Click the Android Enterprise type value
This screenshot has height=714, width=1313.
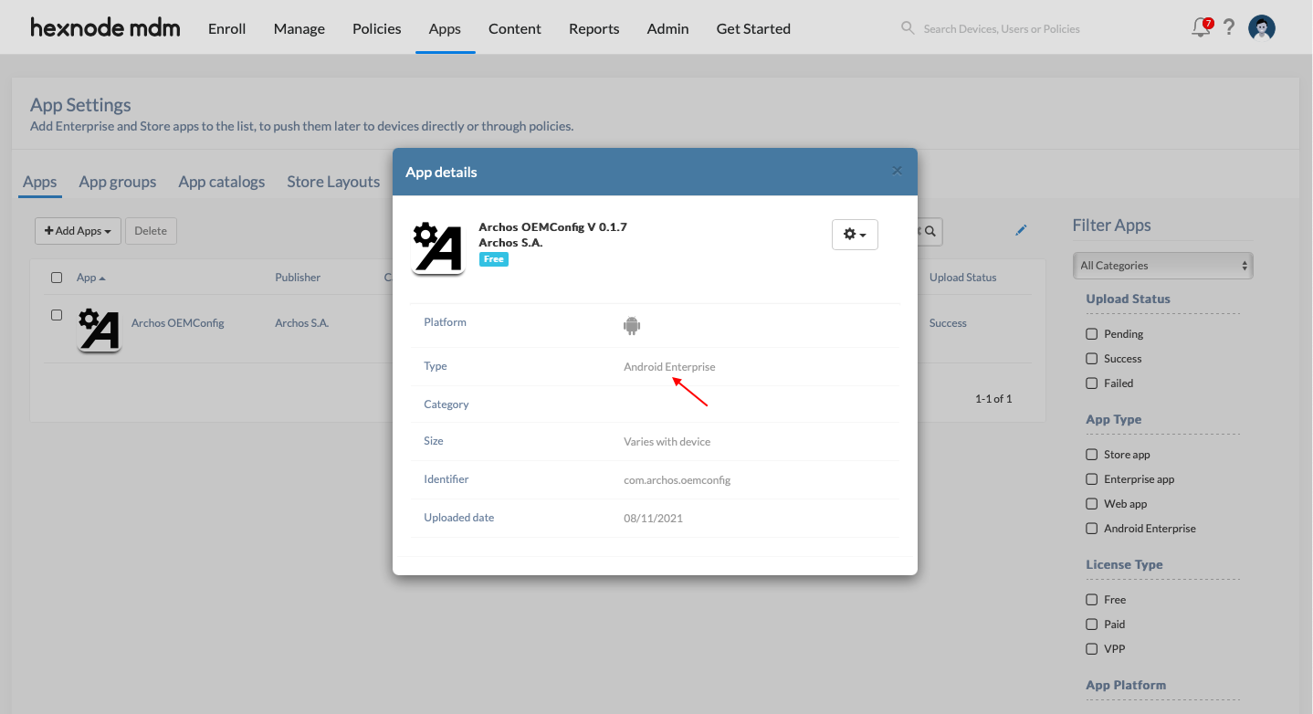[669, 367]
